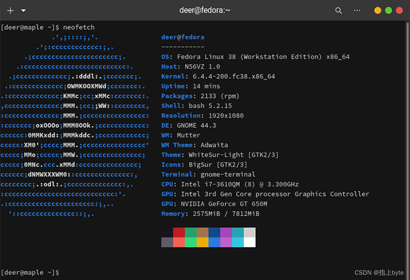The image size is (410, 280).
Task: Select the blue deer@fedora header text
Action: click(x=182, y=37)
